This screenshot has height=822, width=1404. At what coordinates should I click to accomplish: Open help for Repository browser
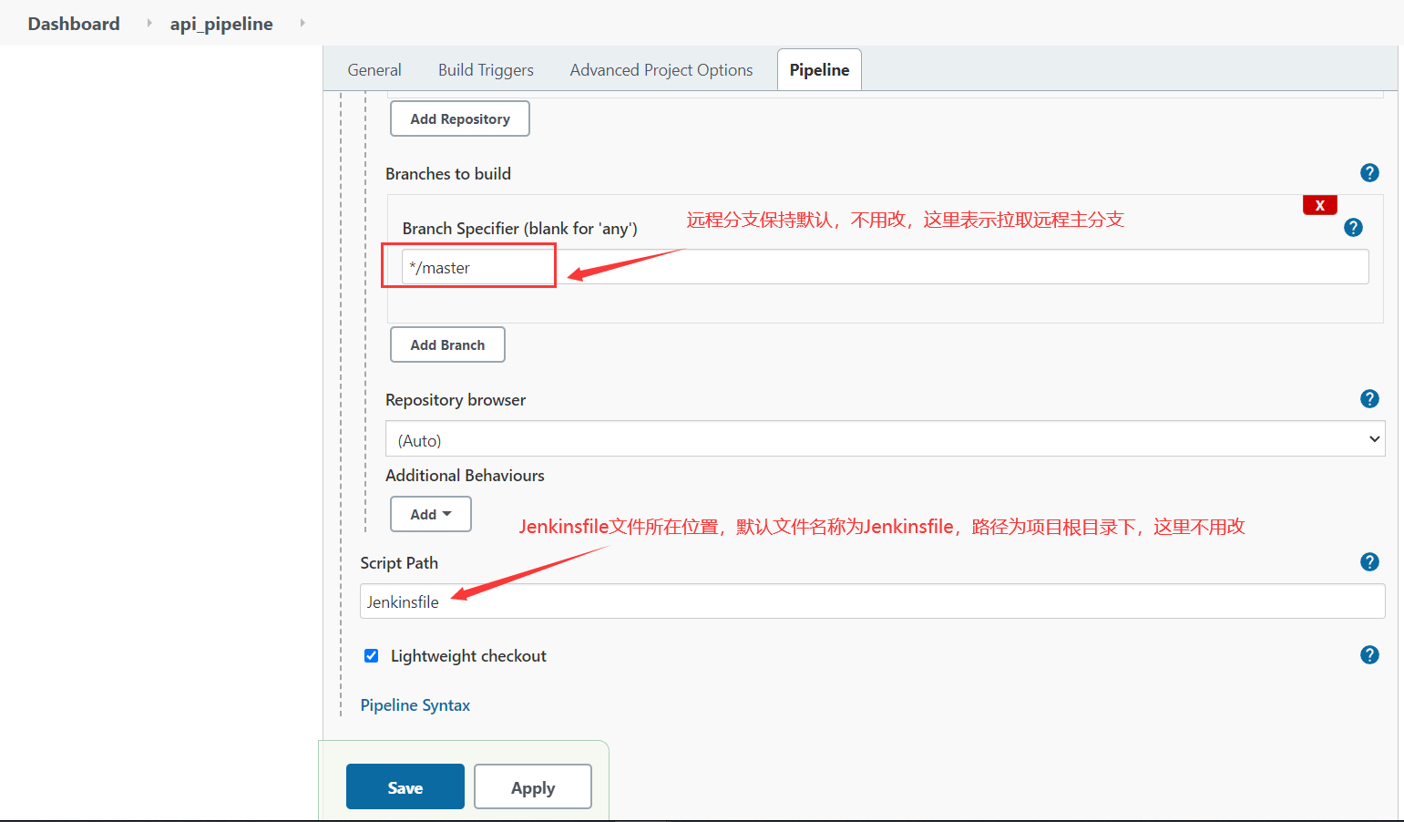[x=1368, y=399]
